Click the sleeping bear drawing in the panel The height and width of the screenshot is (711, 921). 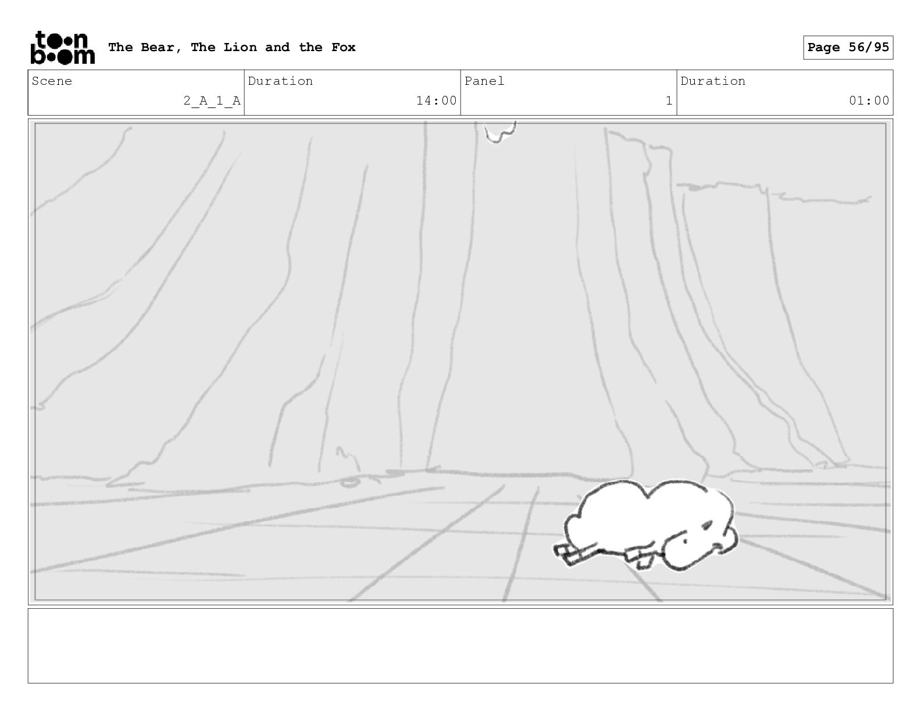coord(645,525)
